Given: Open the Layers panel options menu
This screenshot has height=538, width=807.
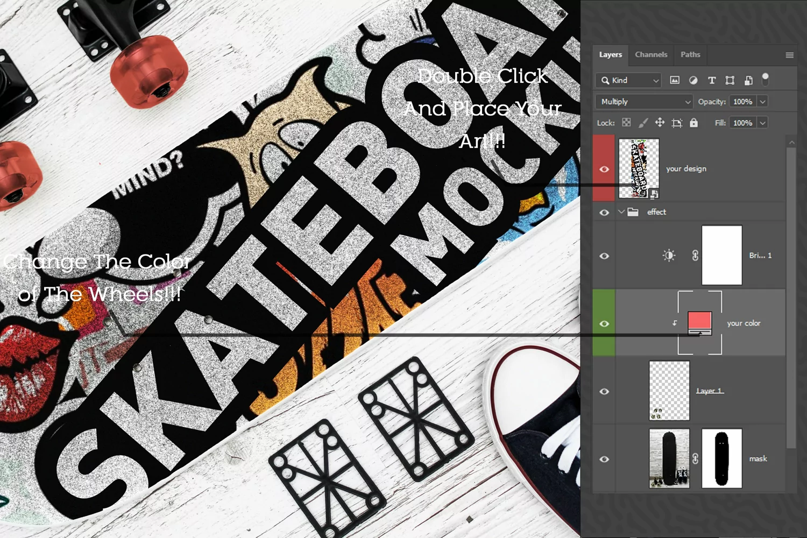Looking at the screenshot, I should coord(789,55).
